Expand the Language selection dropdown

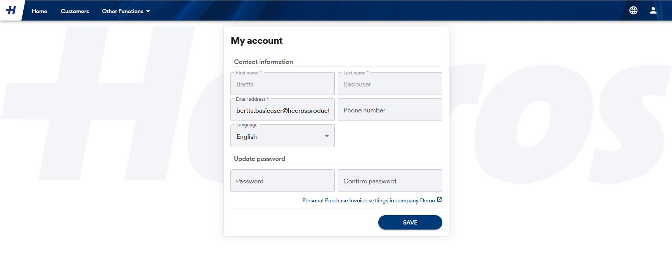click(x=282, y=136)
